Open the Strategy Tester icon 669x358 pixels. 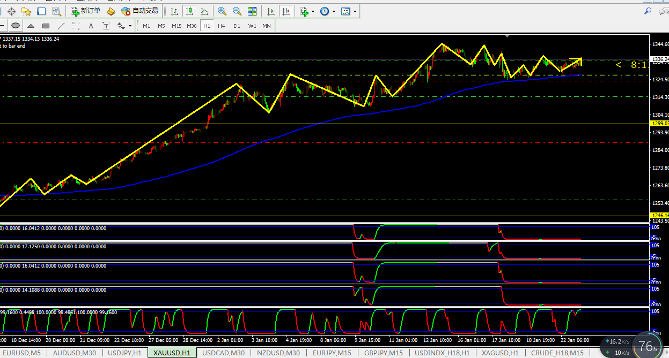pos(56,11)
